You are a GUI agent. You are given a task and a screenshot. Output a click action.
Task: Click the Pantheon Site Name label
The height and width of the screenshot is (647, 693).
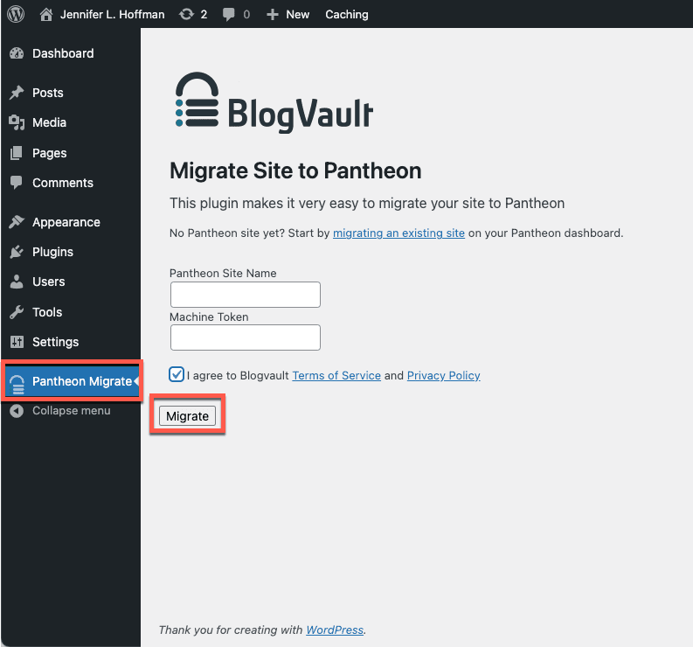click(x=223, y=274)
